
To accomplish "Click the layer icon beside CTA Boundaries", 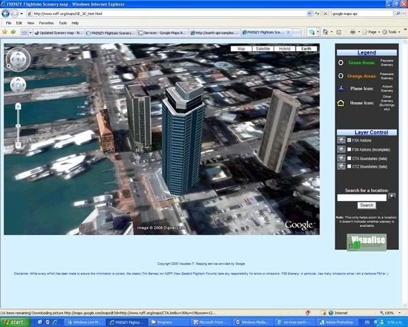I will [x=341, y=157].
